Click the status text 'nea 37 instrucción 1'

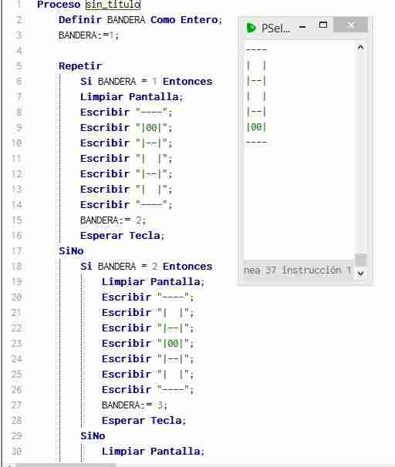297,270
